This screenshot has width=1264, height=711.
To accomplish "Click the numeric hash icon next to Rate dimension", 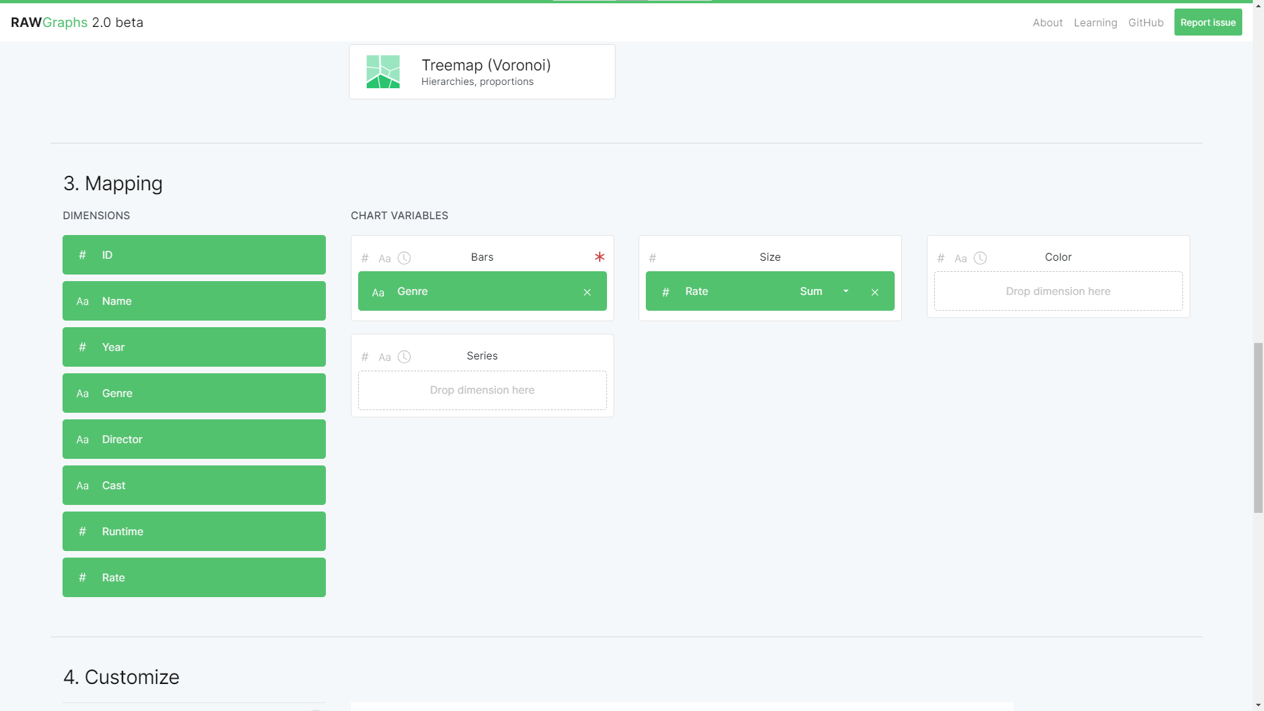I will point(82,577).
